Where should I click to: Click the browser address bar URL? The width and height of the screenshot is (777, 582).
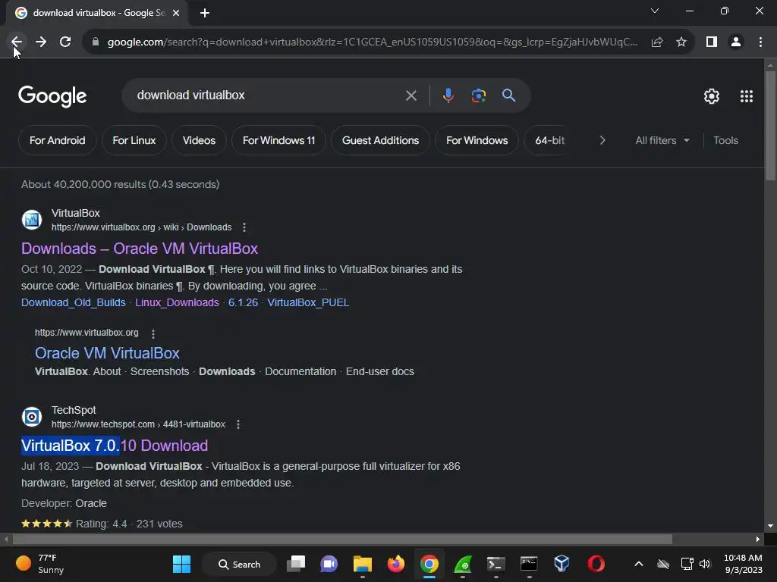pos(372,42)
